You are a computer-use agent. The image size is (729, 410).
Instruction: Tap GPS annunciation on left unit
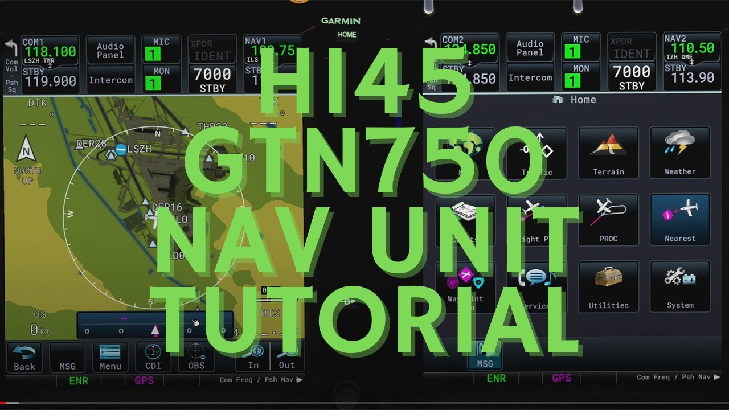point(144,380)
